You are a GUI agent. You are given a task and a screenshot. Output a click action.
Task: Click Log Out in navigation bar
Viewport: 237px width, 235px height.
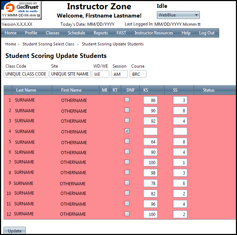[x=207, y=33]
